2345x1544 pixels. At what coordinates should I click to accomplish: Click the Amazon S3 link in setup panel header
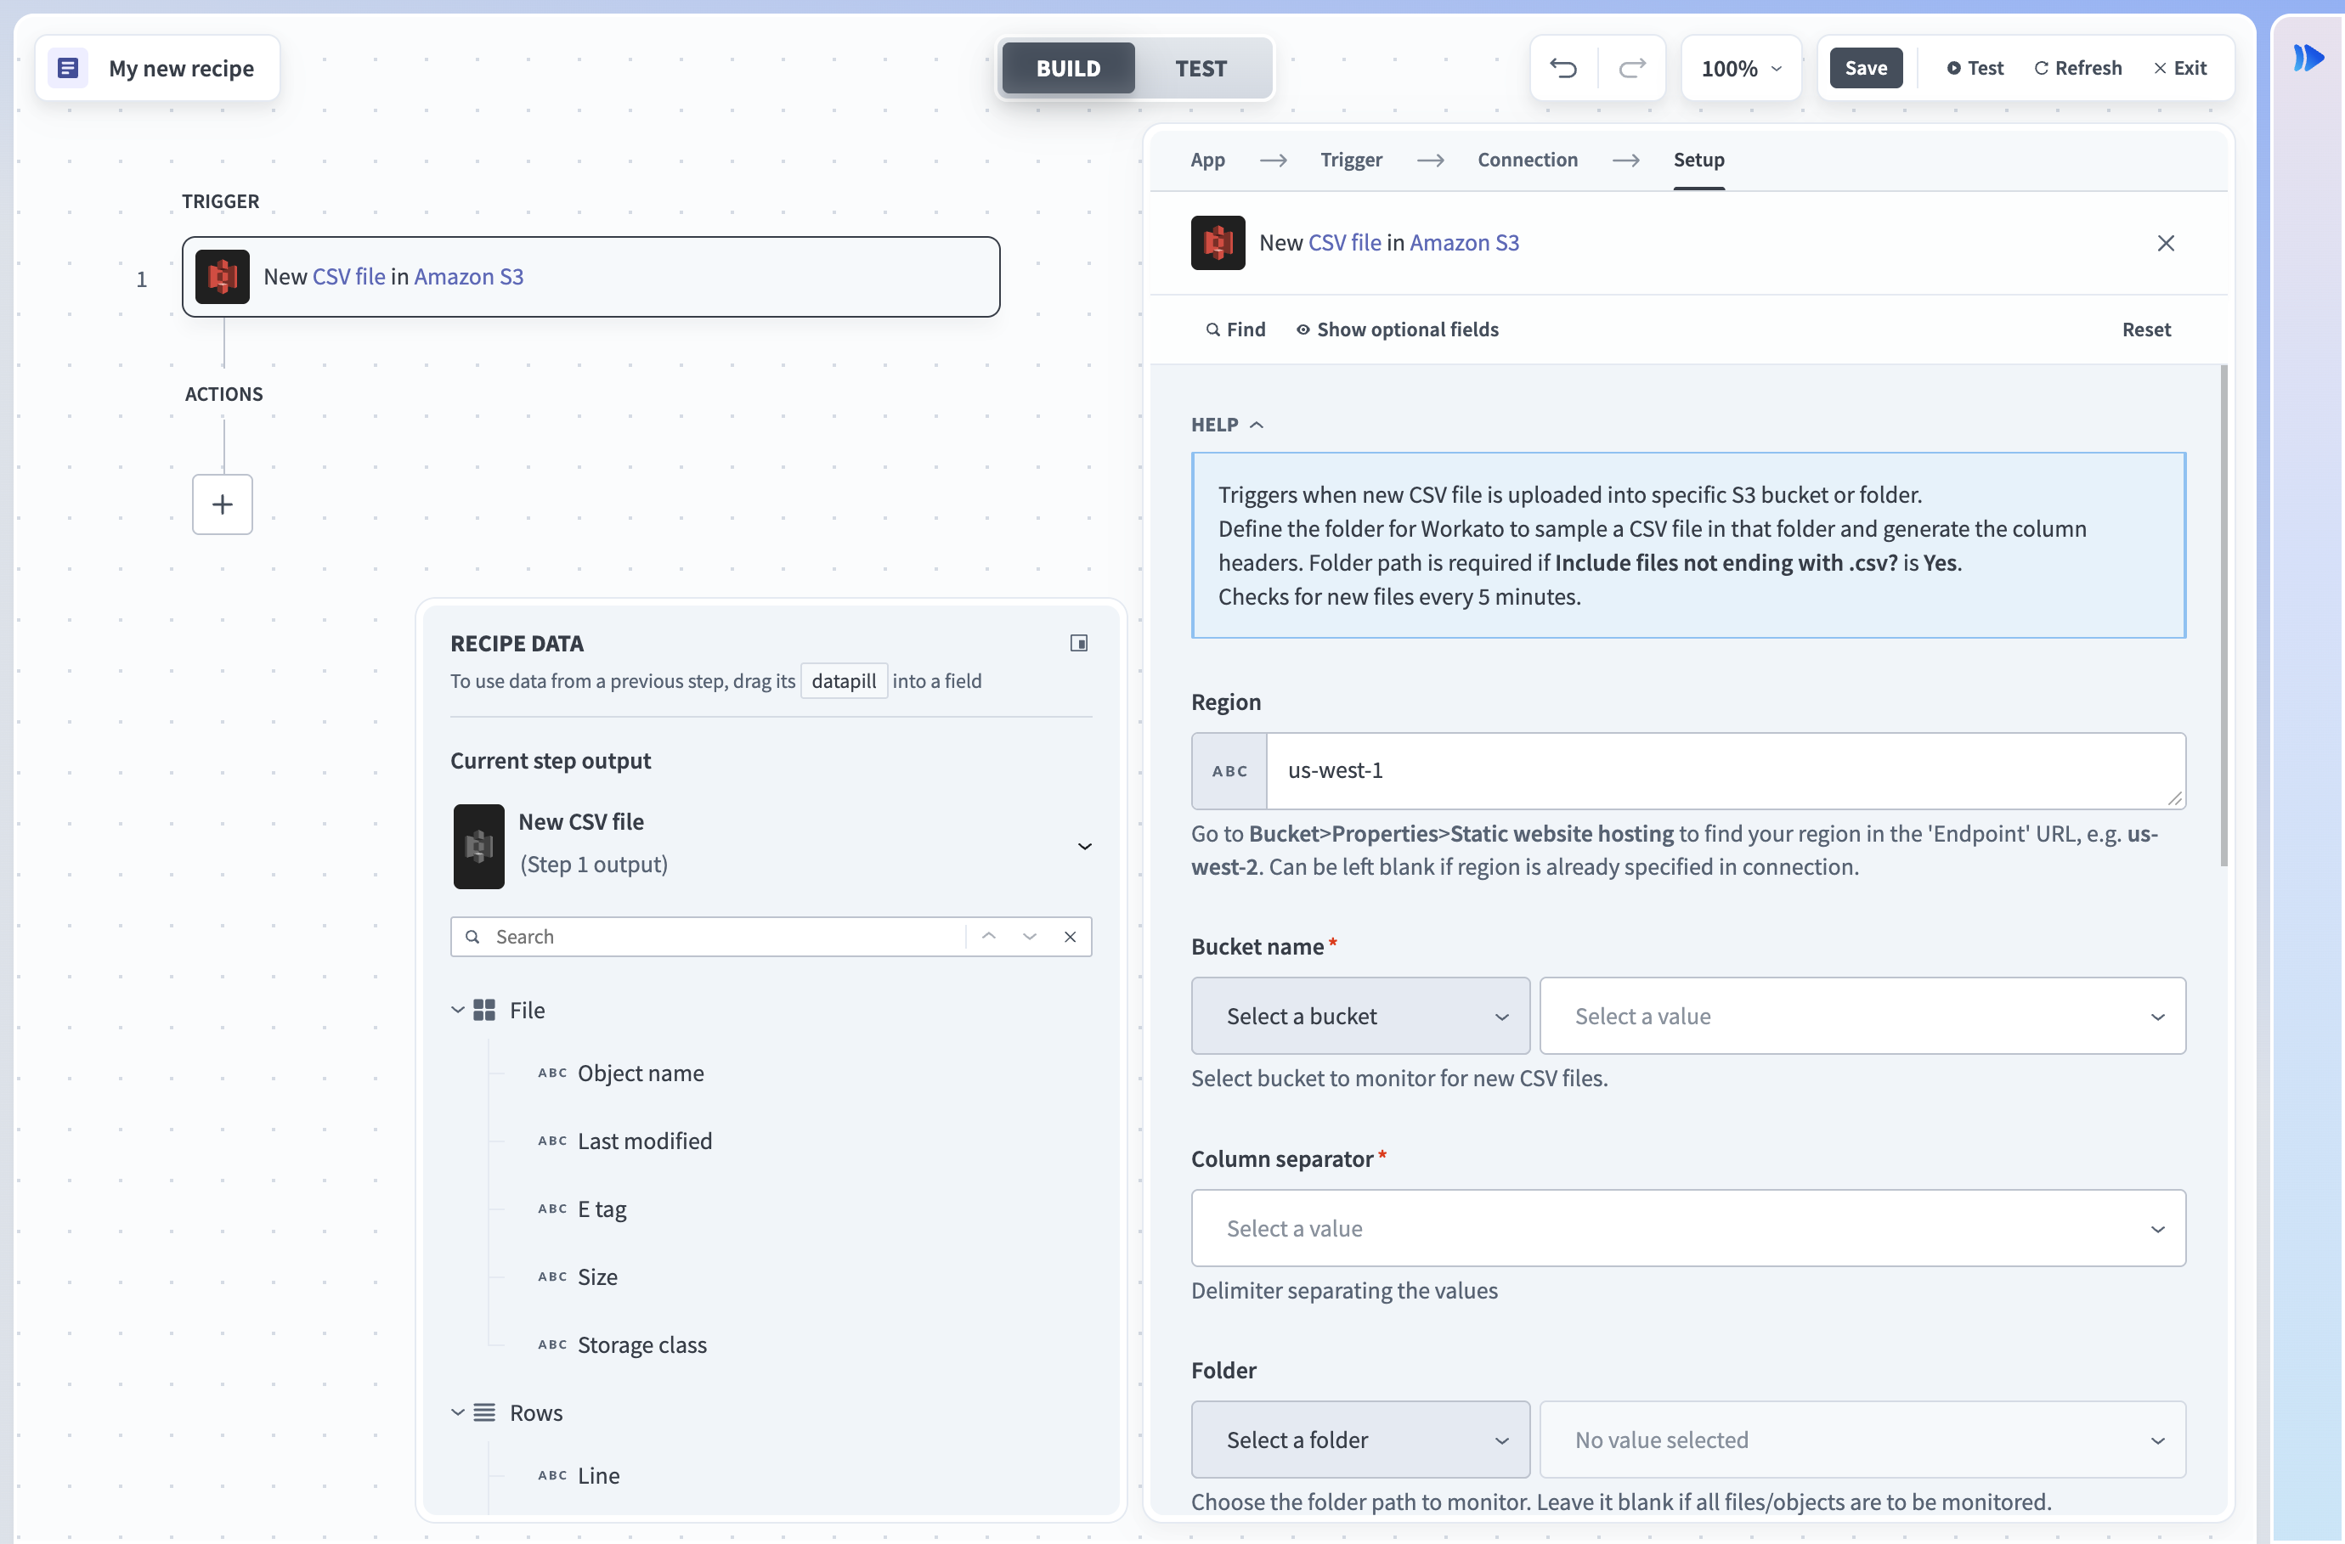click(1464, 242)
